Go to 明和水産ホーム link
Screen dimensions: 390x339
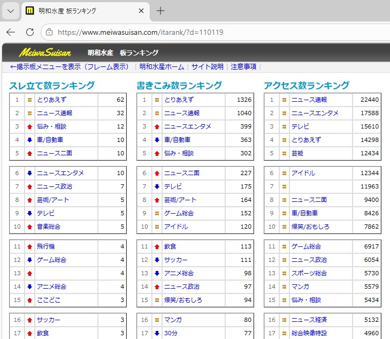click(162, 67)
